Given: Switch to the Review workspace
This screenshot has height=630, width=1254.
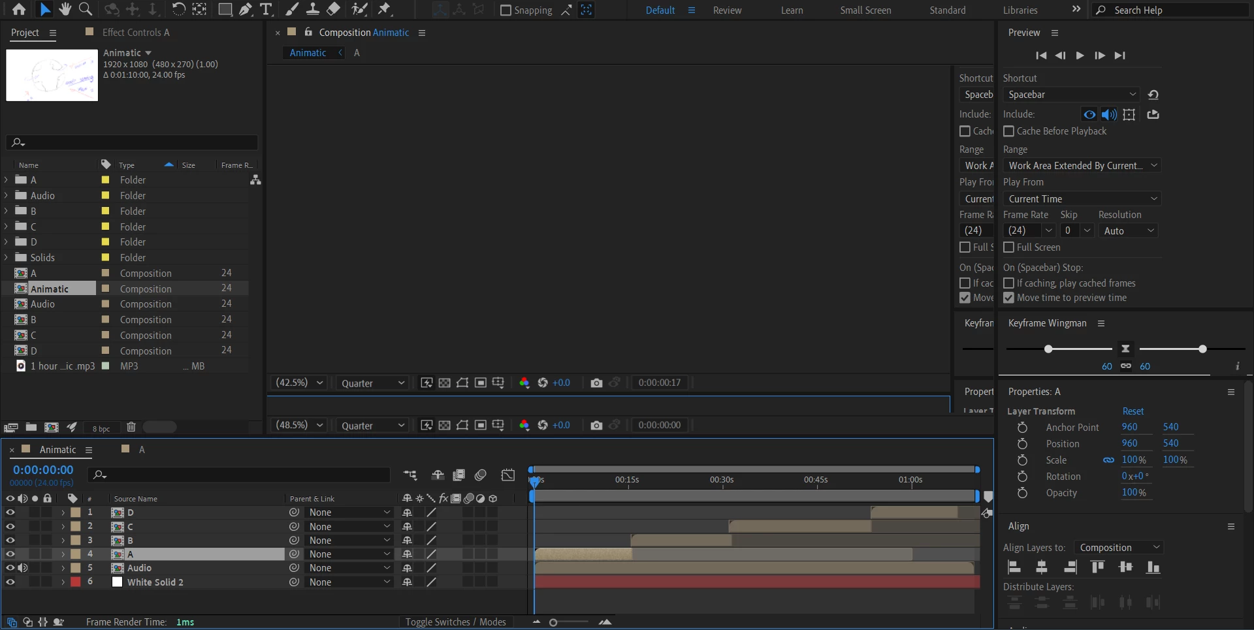Looking at the screenshot, I should (727, 10).
